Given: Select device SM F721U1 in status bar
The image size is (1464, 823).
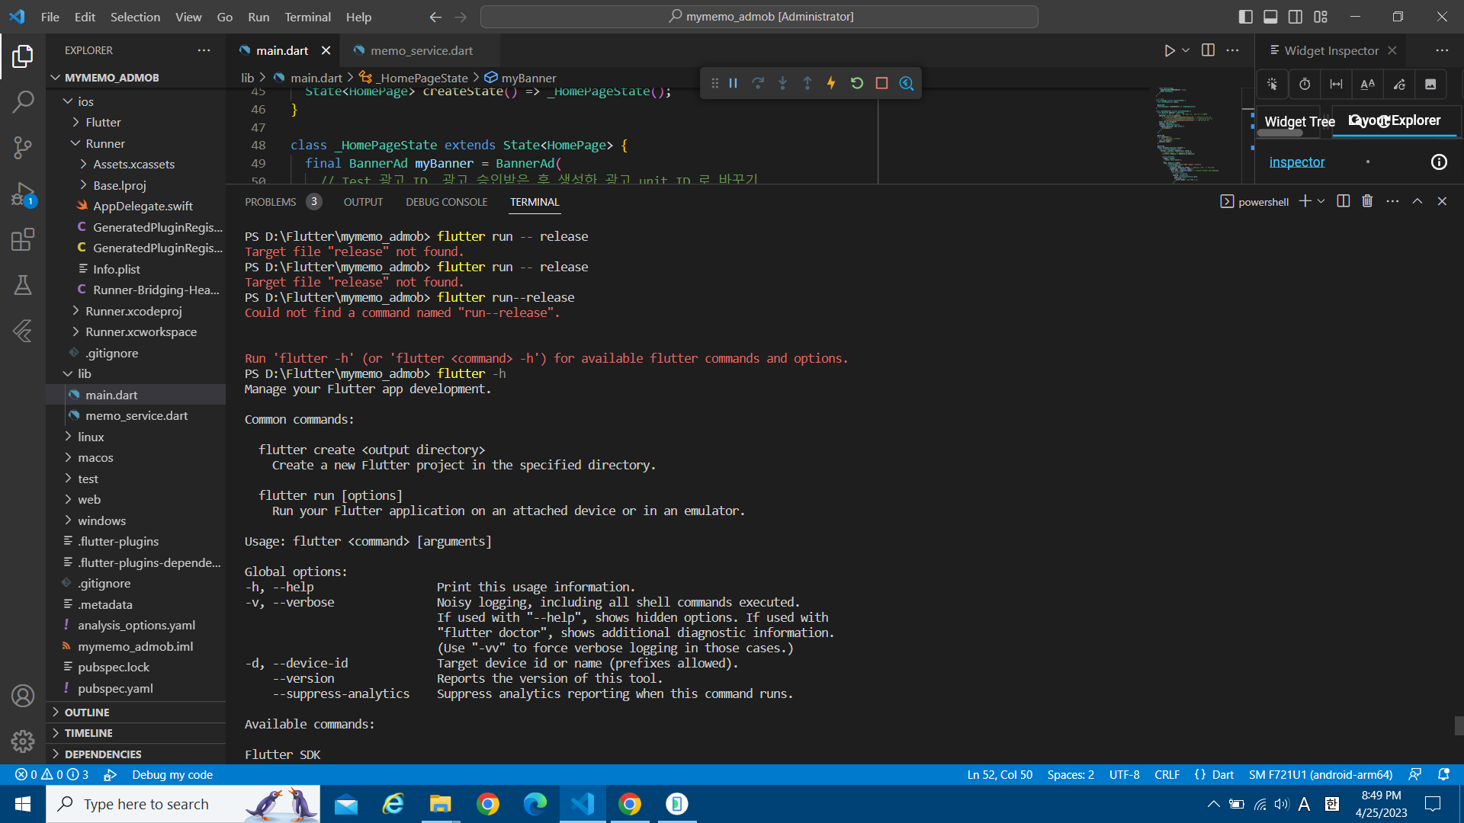Looking at the screenshot, I should 1321,774.
